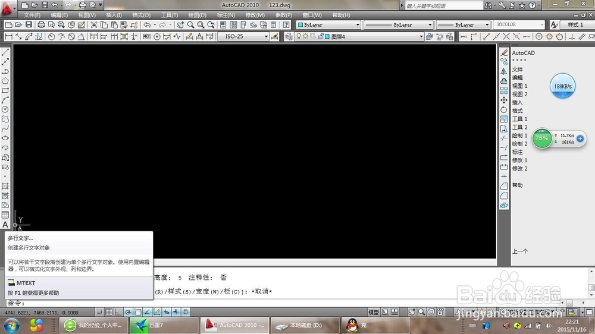Viewport: 595px width, 334px height.
Task: Select the Polyline draw tool
Action: point(5,71)
